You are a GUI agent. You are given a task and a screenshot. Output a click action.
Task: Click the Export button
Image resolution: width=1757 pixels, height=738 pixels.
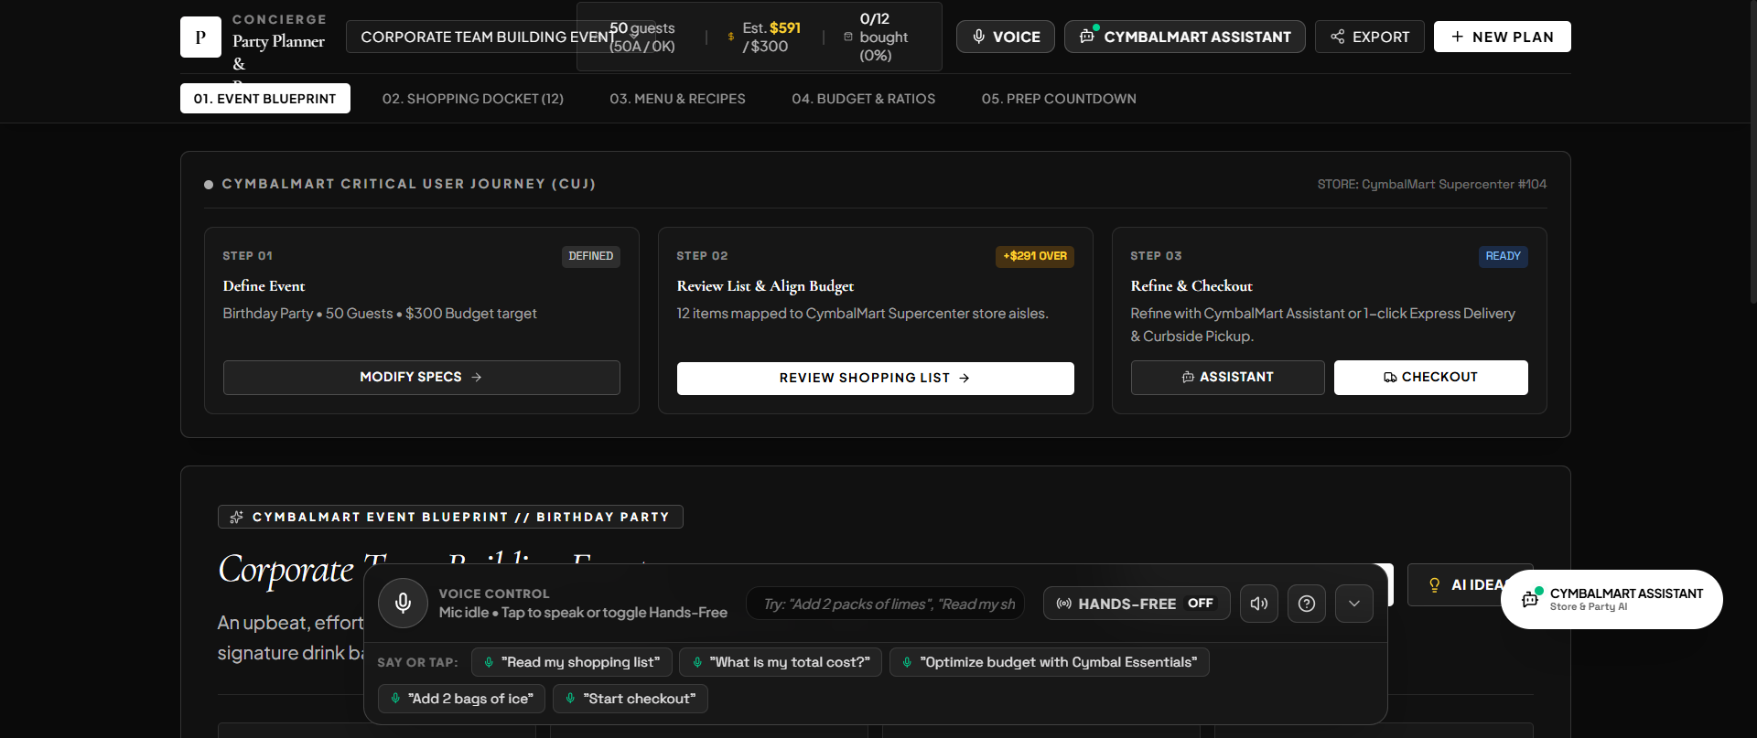1370,37
